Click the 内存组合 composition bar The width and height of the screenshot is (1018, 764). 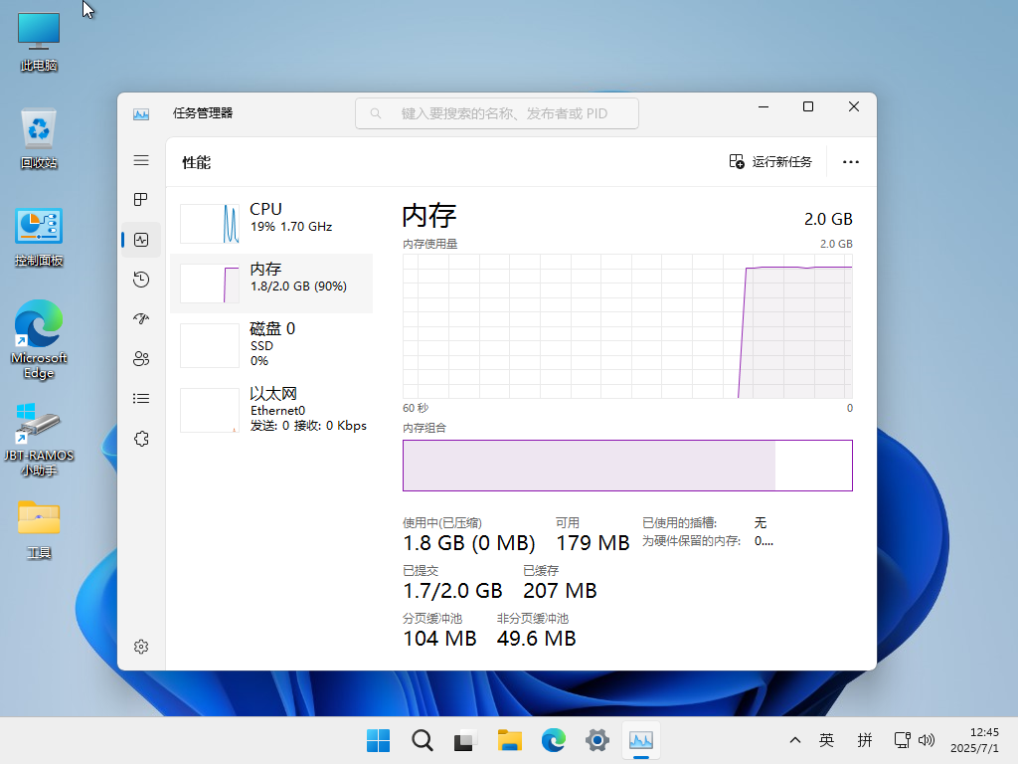click(x=627, y=466)
